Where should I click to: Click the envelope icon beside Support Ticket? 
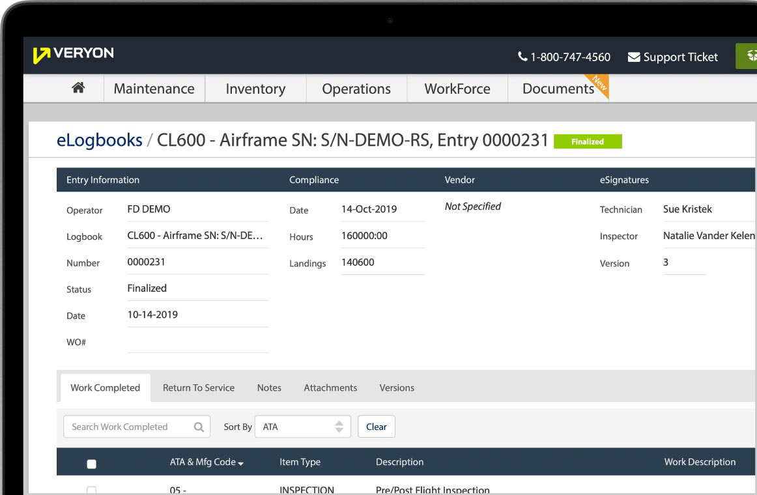[633, 57]
